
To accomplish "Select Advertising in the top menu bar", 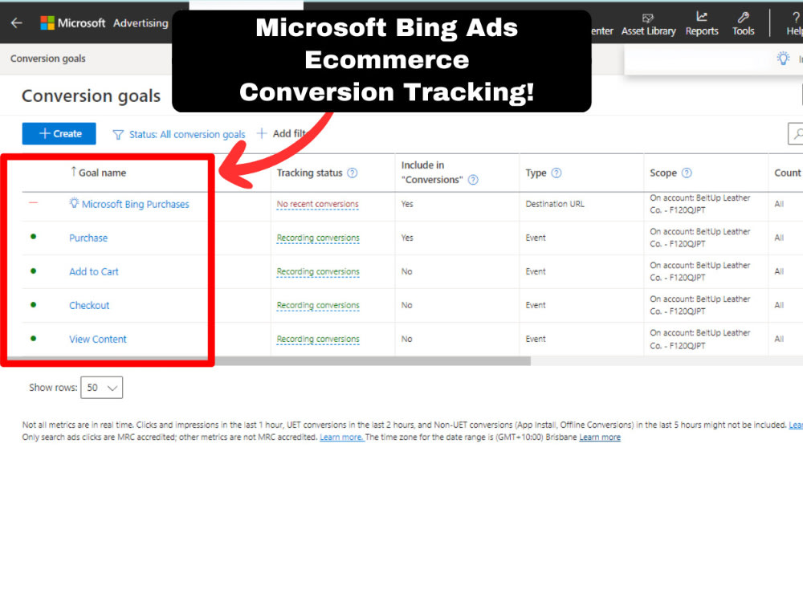I will click(x=141, y=22).
